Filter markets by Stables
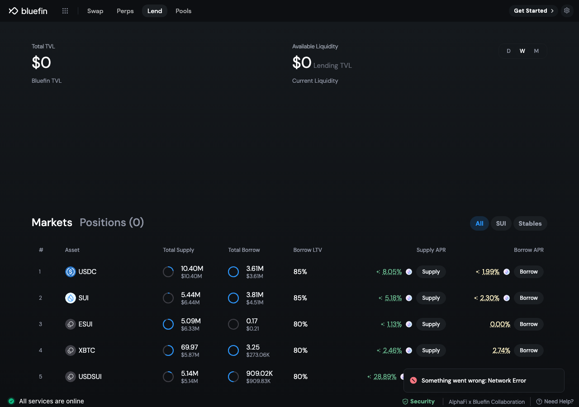Image resolution: width=579 pixels, height=407 pixels. [530, 223]
